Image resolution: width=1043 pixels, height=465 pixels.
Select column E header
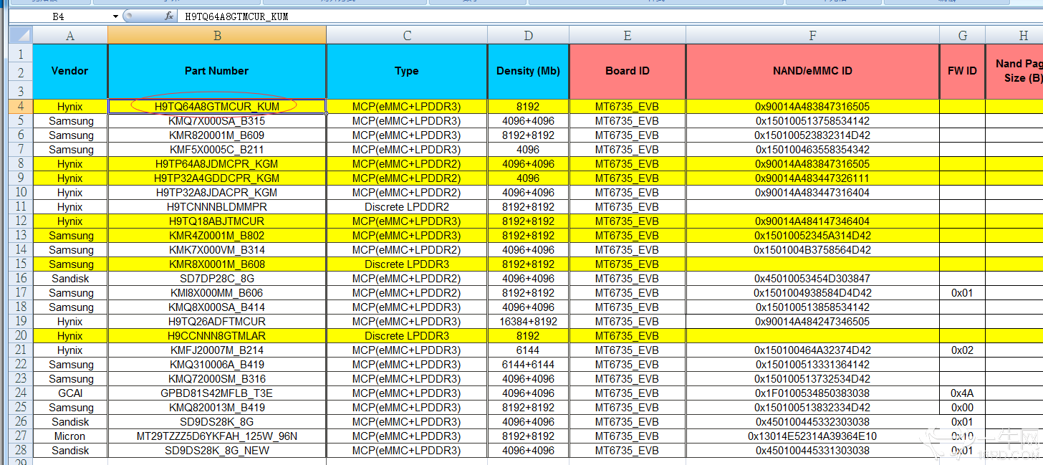pos(627,35)
